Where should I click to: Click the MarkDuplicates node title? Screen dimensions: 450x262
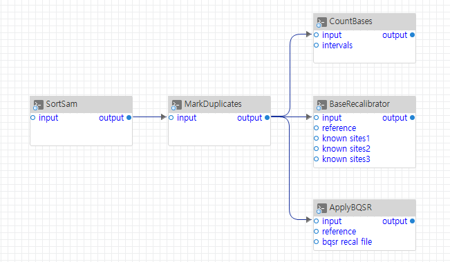213,103
